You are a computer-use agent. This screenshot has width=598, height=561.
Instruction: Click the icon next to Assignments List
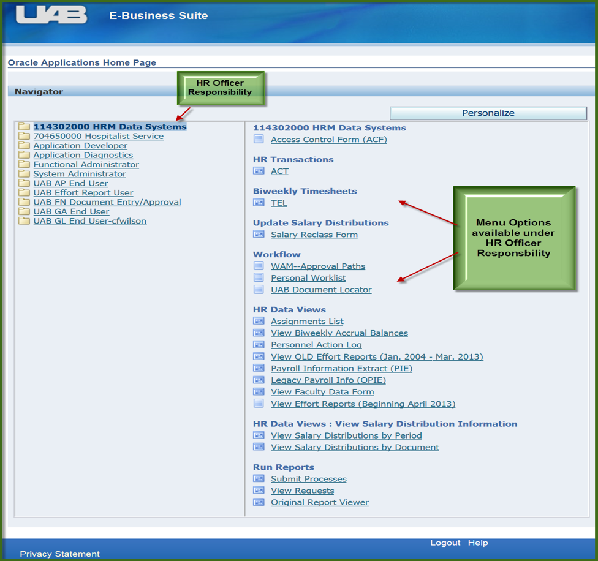tap(259, 322)
